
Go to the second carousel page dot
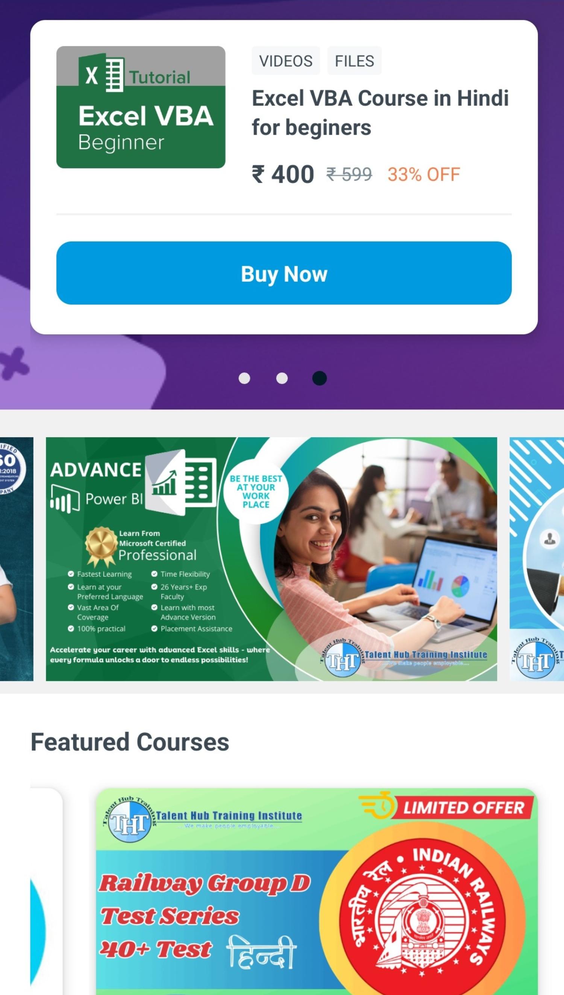[282, 378]
